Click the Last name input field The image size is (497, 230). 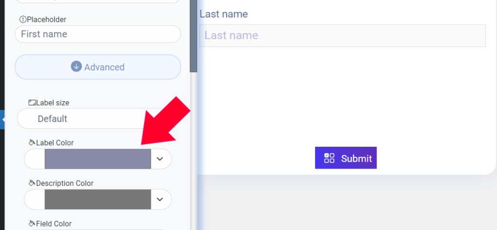coord(343,35)
